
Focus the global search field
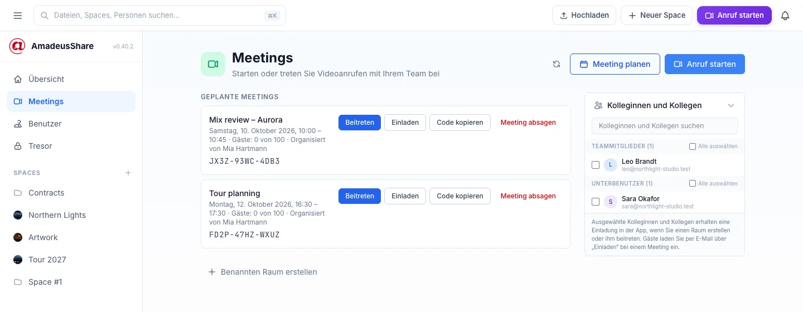(x=159, y=16)
